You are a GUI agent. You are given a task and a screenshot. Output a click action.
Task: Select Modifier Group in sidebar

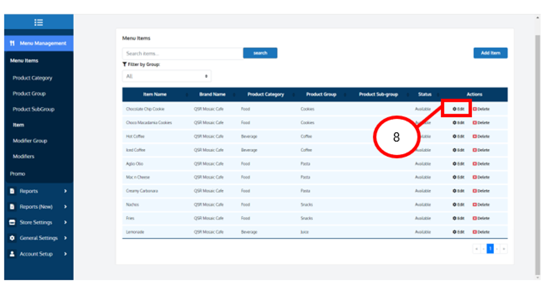pos(30,141)
